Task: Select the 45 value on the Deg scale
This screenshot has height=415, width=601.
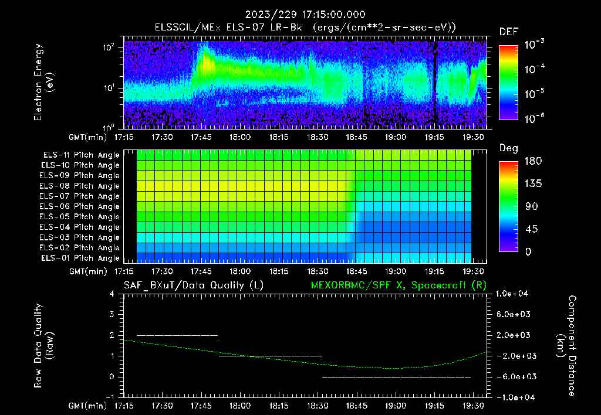Action: (531, 229)
